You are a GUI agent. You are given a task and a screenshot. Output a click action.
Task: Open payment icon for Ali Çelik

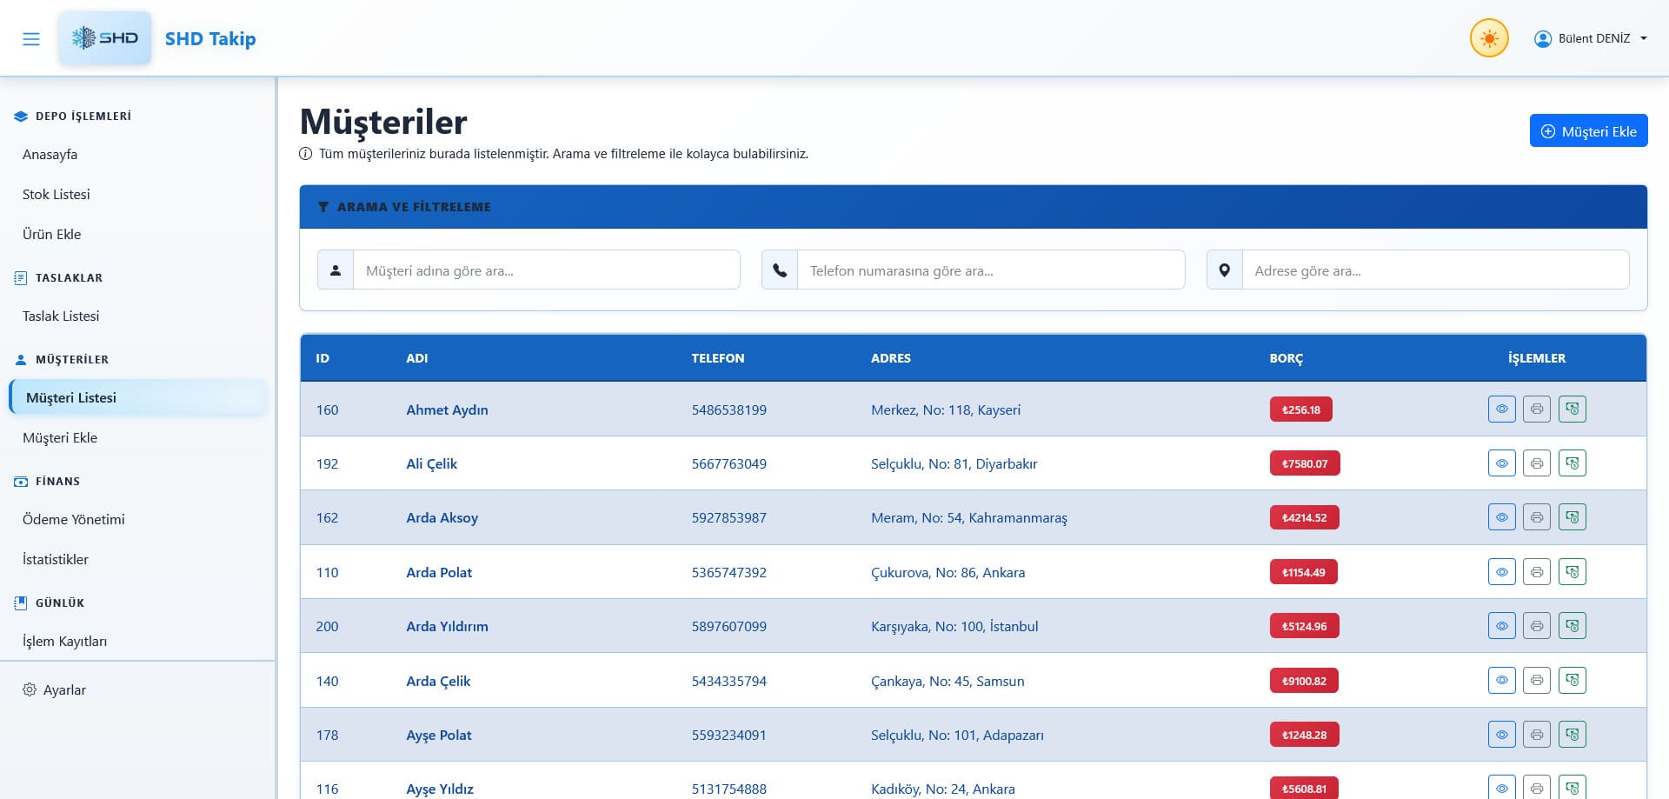(x=1572, y=463)
